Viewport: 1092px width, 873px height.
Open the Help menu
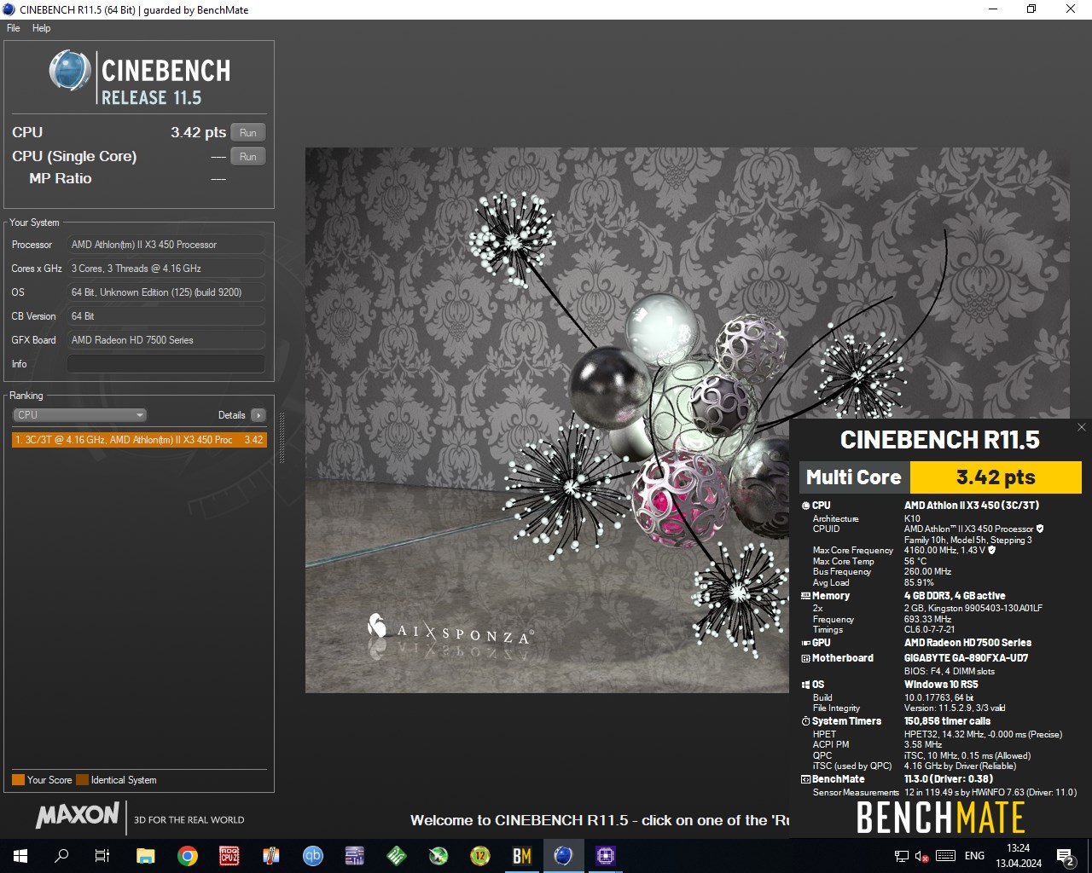pos(41,28)
